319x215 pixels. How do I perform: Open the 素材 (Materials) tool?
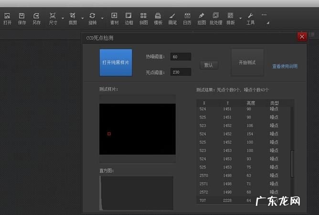115,18
